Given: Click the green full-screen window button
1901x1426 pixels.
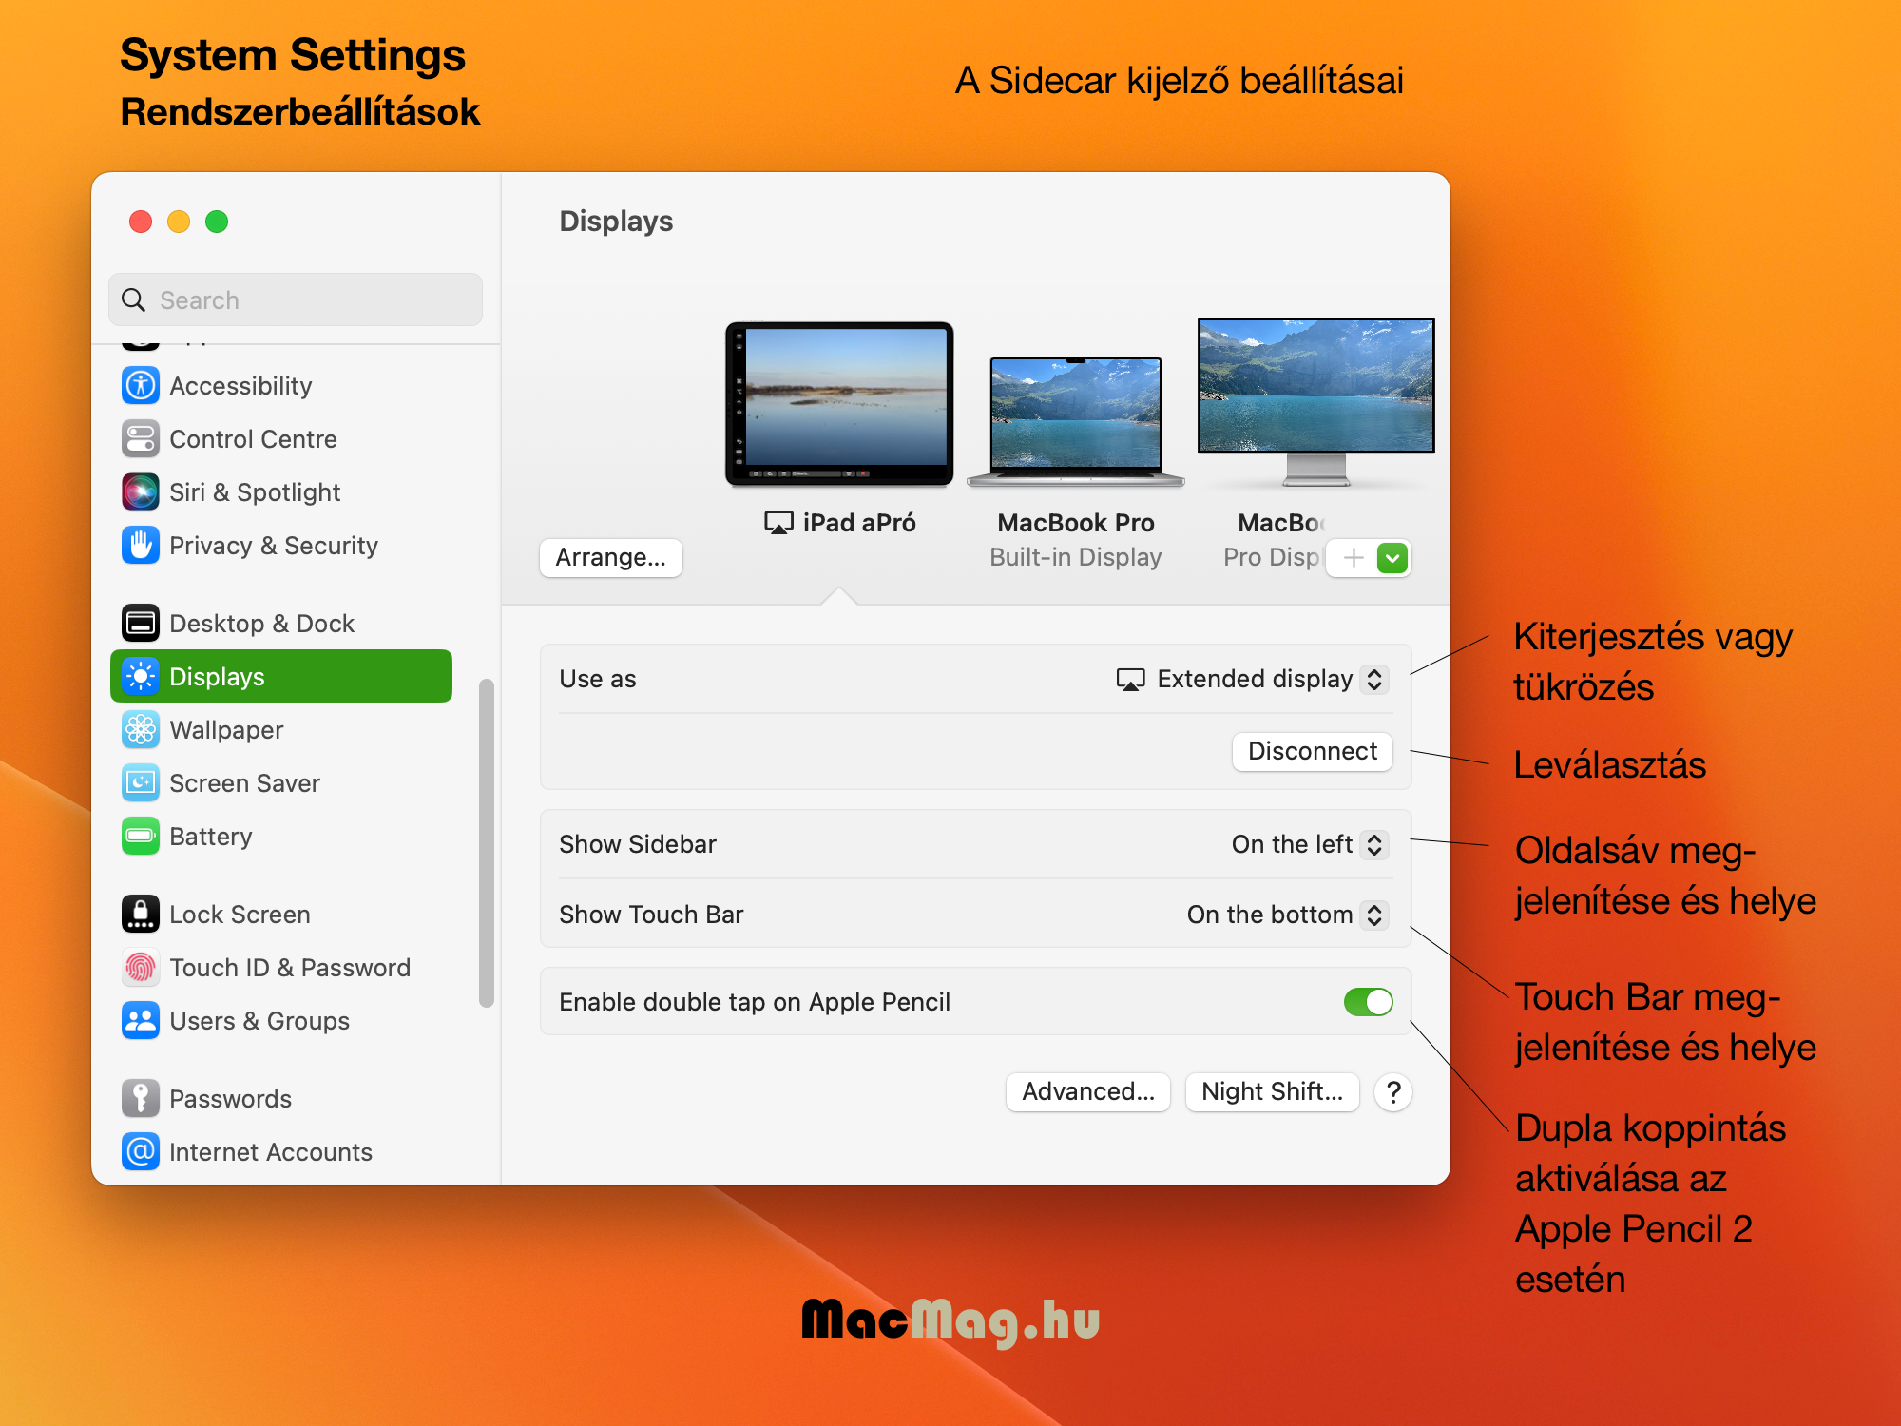Looking at the screenshot, I should [217, 222].
